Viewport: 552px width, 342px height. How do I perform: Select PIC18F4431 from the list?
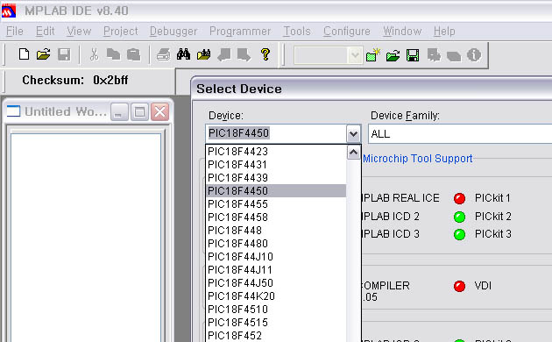point(276,165)
